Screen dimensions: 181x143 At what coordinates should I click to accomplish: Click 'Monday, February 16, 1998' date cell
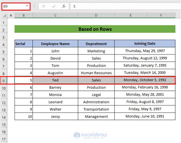pyautogui.click(x=145, y=87)
